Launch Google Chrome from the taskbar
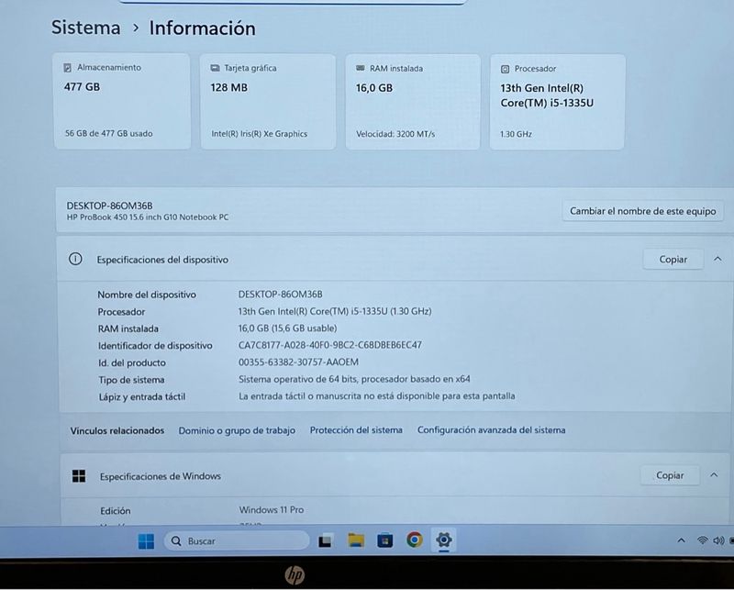This screenshot has height=590, width=734. (415, 540)
